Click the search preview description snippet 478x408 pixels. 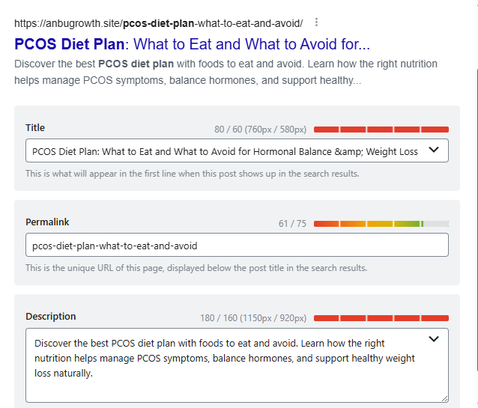[187, 70]
